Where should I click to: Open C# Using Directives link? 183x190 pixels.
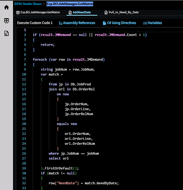pyautogui.click(x=121, y=23)
